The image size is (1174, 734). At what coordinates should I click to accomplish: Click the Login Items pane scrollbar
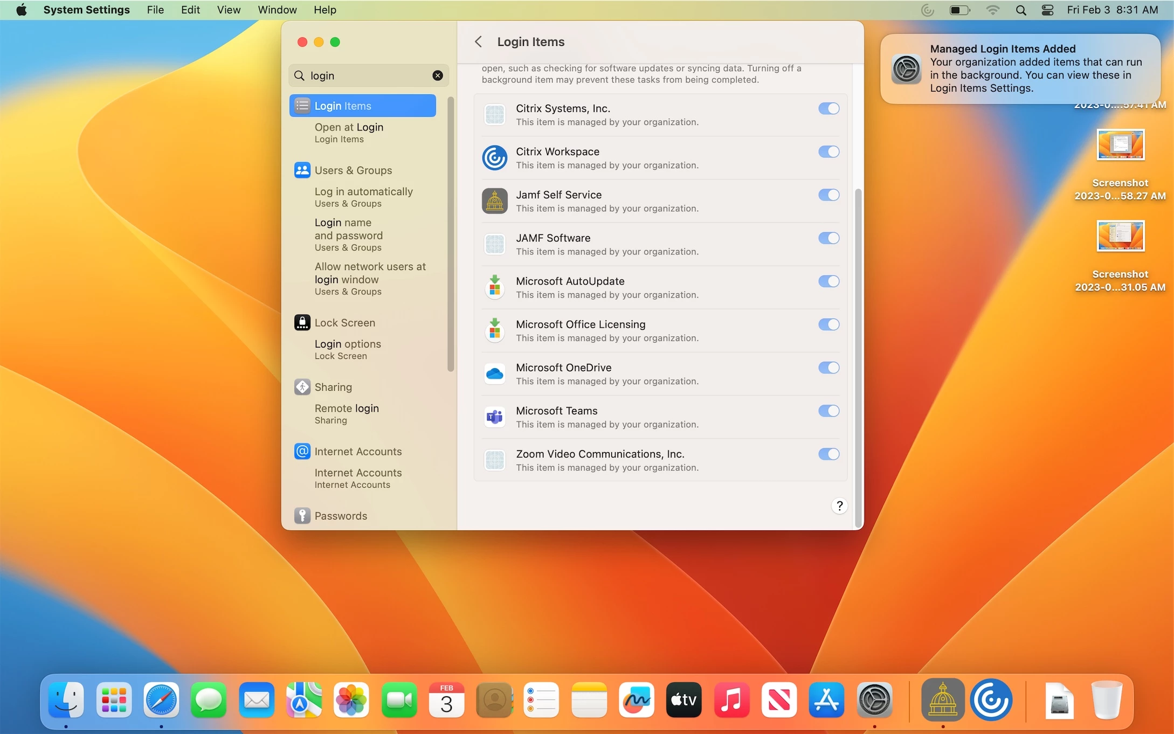[x=858, y=356]
